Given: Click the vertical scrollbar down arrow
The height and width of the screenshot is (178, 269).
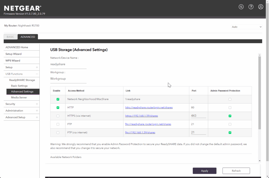Looking at the screenshot, I should pyautogui.click(x=260, y=161).
